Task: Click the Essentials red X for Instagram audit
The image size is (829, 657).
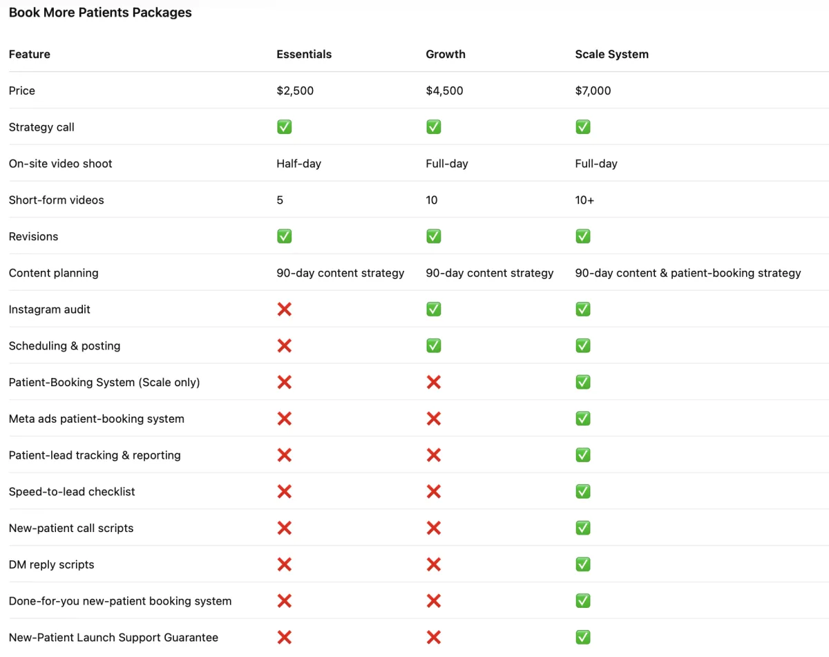Action: [284, 310]
